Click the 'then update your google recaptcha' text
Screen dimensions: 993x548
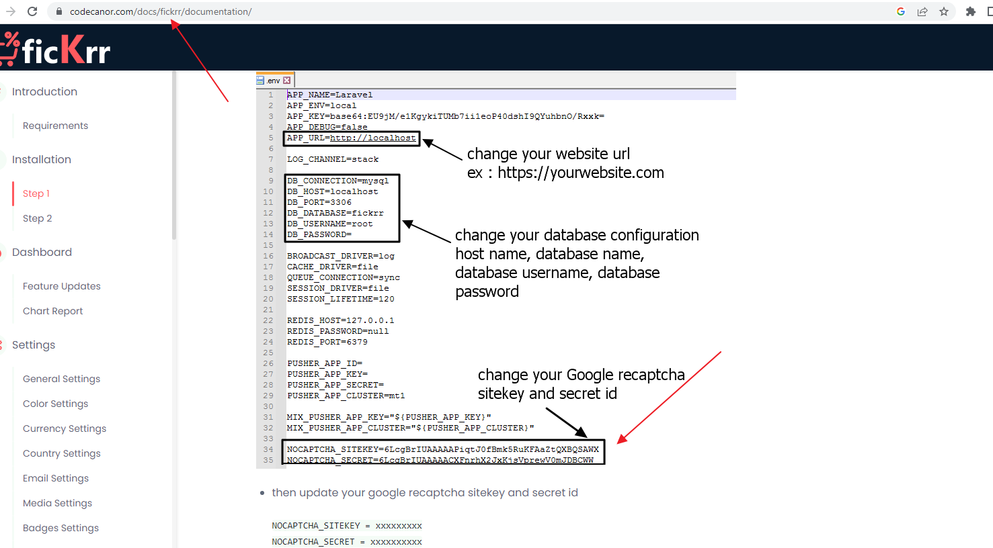click(x=425, y=493)
